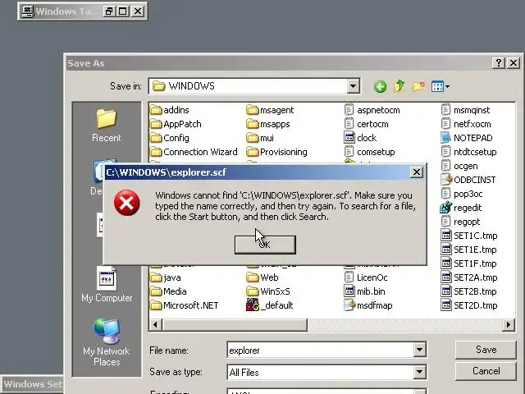The height and width of the screenshot is (394, 525).
Task: Open My Computer in the places bar
Action: click(x=107, y=284)
